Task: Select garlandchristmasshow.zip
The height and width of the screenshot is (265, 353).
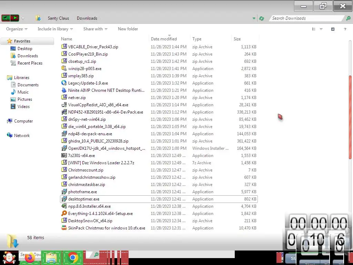Action: click(x=92, y=177)
